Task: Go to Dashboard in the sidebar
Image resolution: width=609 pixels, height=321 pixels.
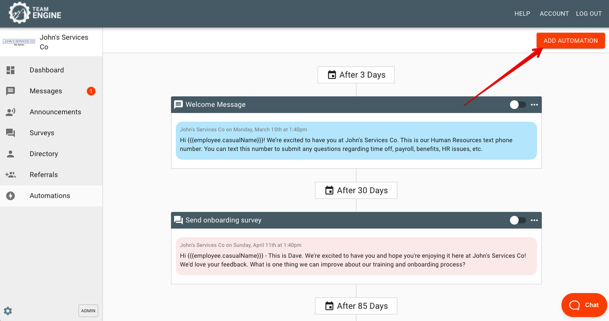Action: (x=51, y=70)
